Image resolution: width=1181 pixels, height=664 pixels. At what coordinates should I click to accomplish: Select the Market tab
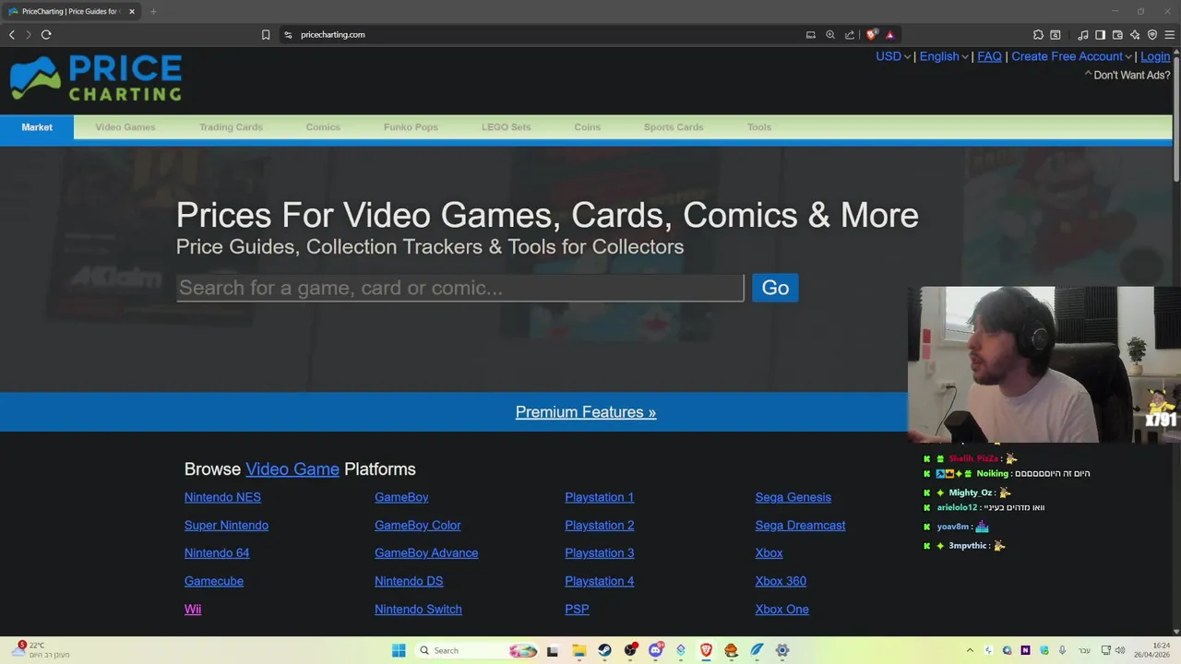coord(37,127)
